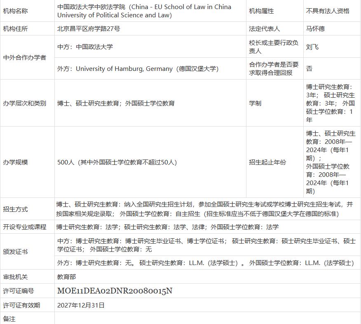Image resolution: width=361 pixels, height=324 pixels.
Task: Select the 审批机关 label
Action: (15, 277)
